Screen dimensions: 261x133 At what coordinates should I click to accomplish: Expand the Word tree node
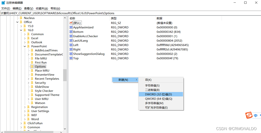coord(25,119)
